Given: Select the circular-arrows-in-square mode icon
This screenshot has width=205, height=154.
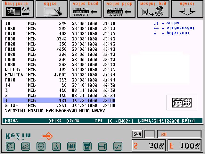Looking at the screenshot, I should click(x=10, y=146).
